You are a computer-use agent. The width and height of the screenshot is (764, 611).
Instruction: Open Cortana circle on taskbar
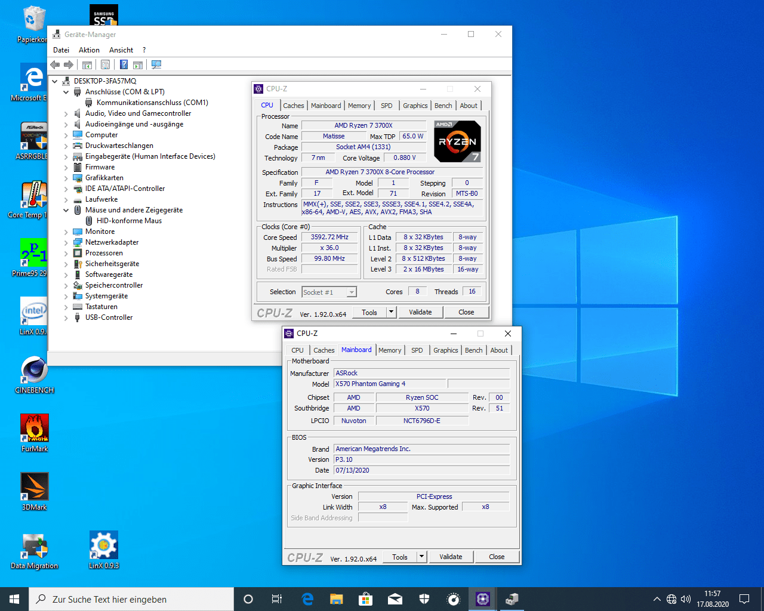click(x=248, y=599)
